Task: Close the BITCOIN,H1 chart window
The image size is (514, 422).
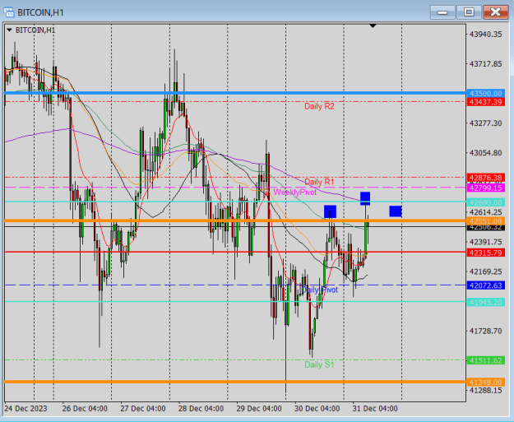Action: (x=496, y=12)
